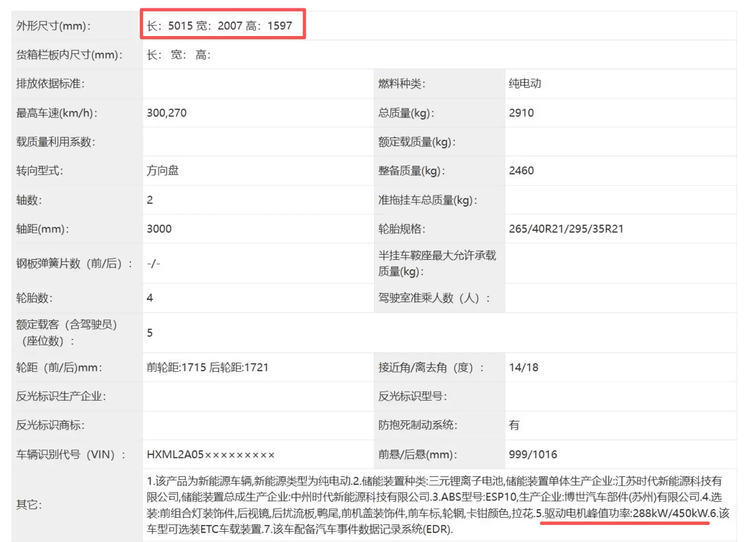Viewport: 752px width, 542px height.
Task: Select the VIN value HXML2A05××××××××
Action: click(x=211, y=454)
